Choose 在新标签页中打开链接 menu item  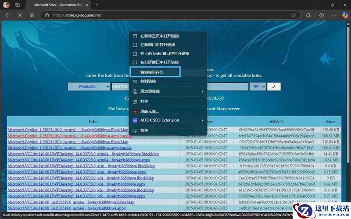tap(168, 36)
